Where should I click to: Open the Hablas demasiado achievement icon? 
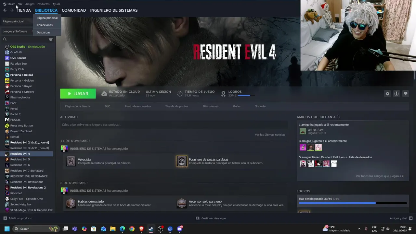(x=71, y=203)
